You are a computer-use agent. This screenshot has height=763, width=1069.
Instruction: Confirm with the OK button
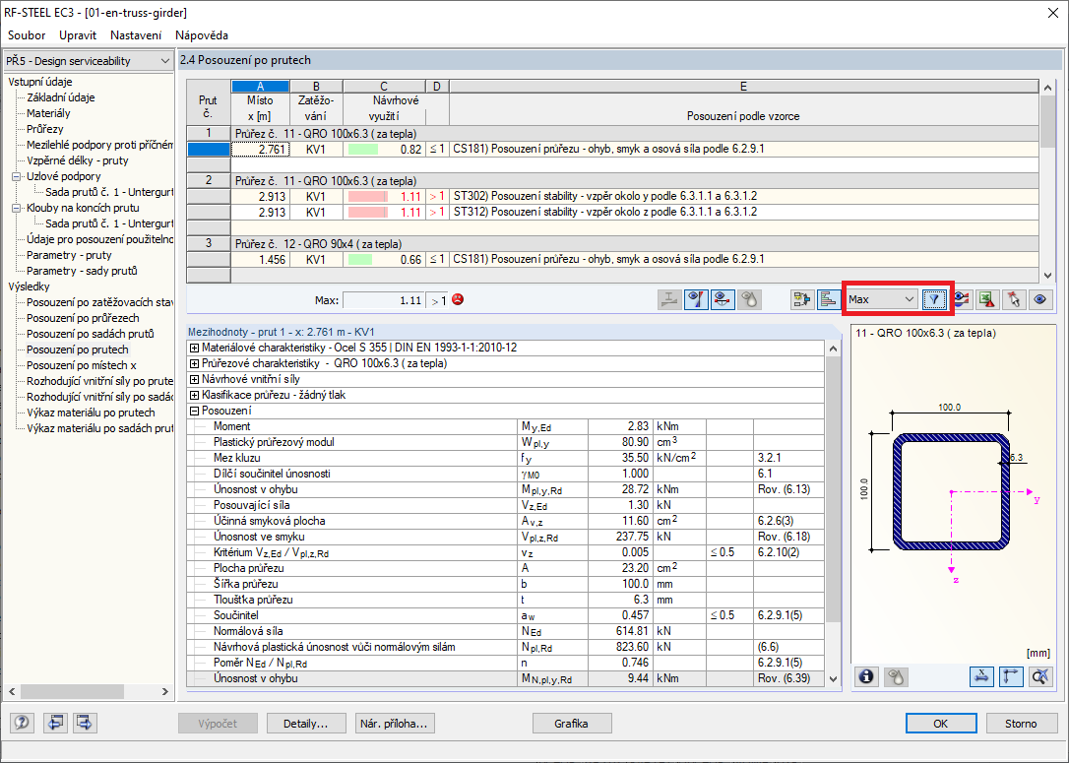click(x=941, y=724)
